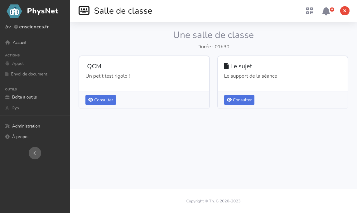Open the À propos menu entry
Image resolution: width=357 pixels, height=213 pixels.
click(x=21, y=137)
